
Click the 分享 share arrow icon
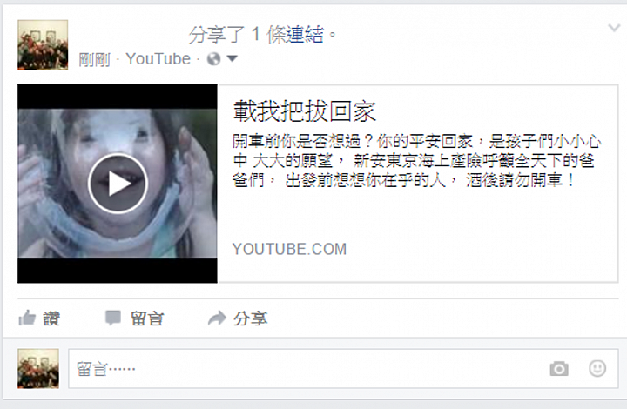217,318
